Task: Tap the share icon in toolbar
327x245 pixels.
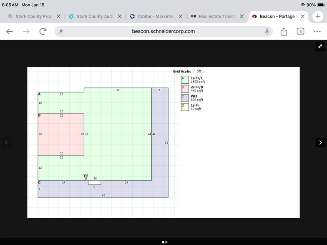Action: coord(284,32)
